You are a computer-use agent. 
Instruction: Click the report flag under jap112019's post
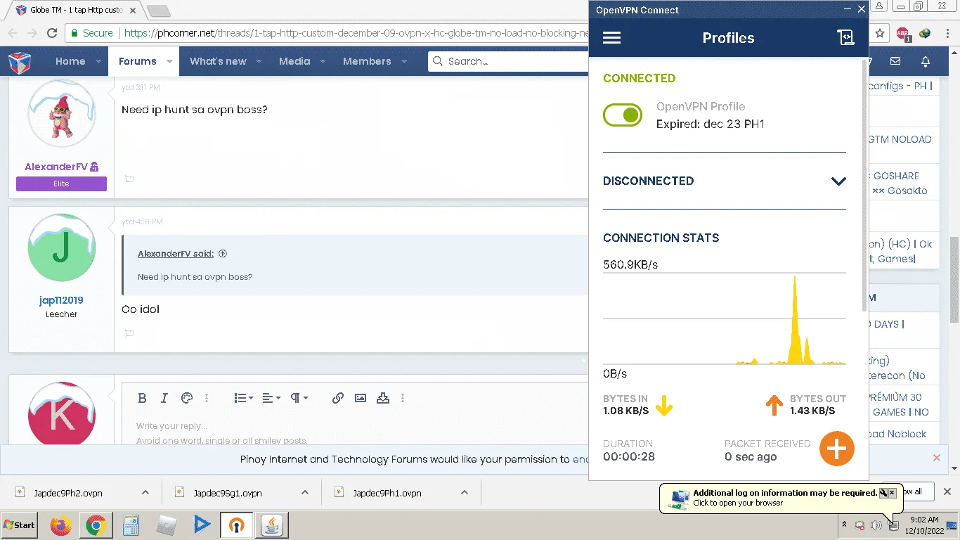point(129,333)
